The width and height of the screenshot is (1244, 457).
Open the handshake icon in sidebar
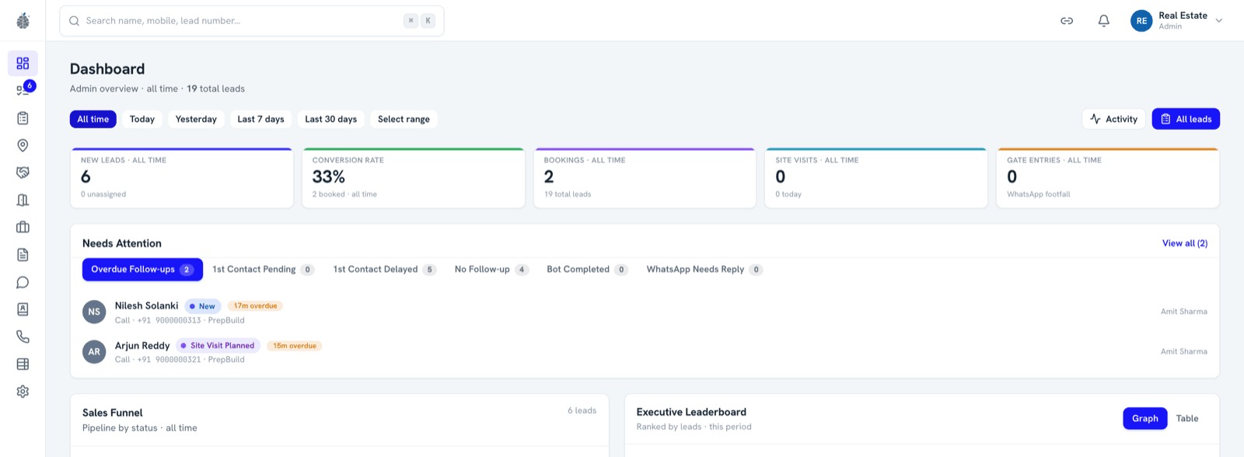tap(23, 173)
